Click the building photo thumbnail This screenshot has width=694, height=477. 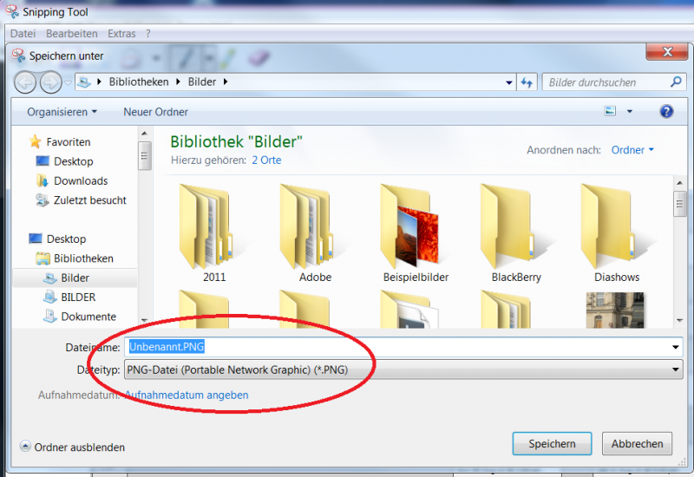point(615,310)
